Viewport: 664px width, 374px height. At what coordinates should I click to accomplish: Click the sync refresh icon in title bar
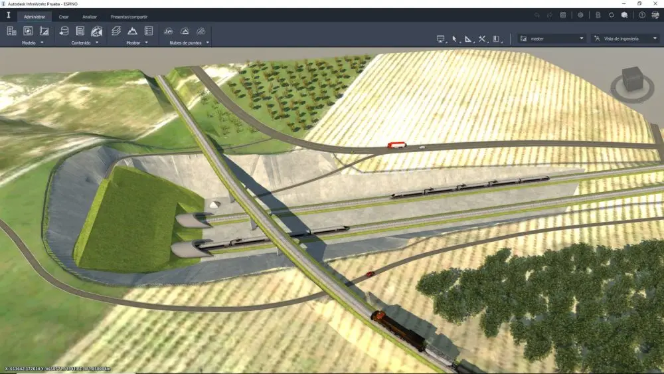612,15
